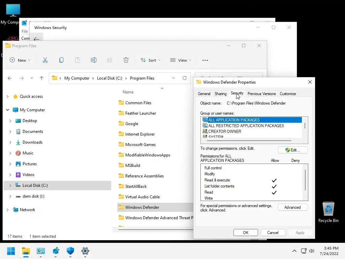The width and height of the screenshot is (345, 259).
Task: Click the Rename icon in toolbar
Action: point(94,60)
